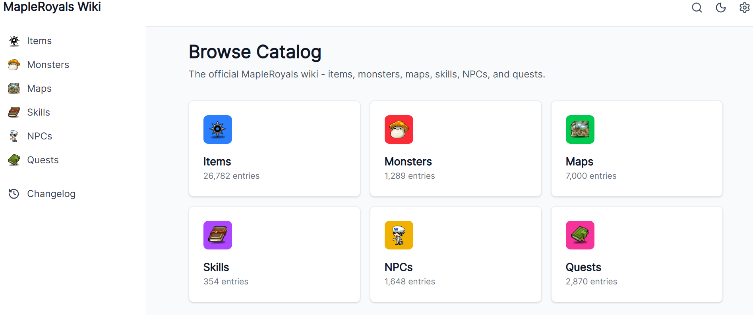753x315 pixels.
Task: Toggle dark mode with moon icon
Action: pyautogui.click(x=721, y=8)
